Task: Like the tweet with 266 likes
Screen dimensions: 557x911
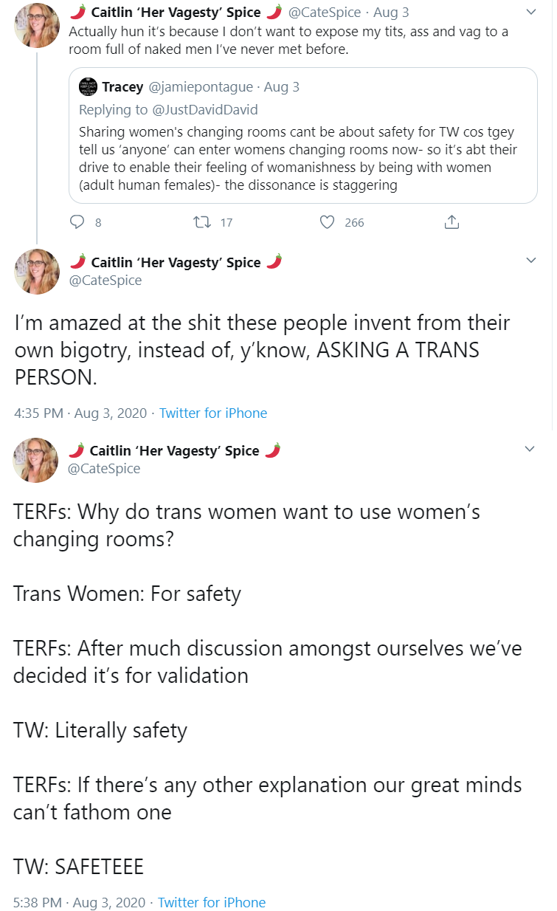Action: 328,221
